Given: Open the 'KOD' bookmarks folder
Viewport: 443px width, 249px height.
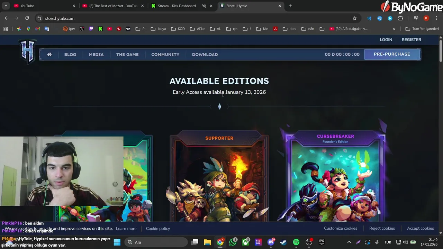Looking at the screenshot, I should pos(178,29).
